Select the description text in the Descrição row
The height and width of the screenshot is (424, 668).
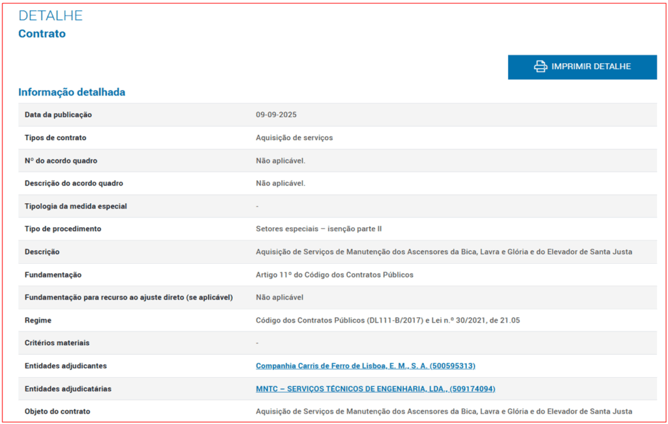click(444, 251)
